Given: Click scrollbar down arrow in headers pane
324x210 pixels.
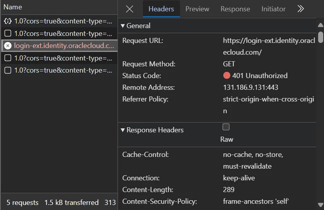Looking at the screenshot, I should point(320,205).
